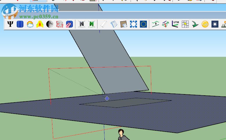Open the H-D box dimension tool
The width and height of the screenshot is (226, 140).
tap(60, 24)
